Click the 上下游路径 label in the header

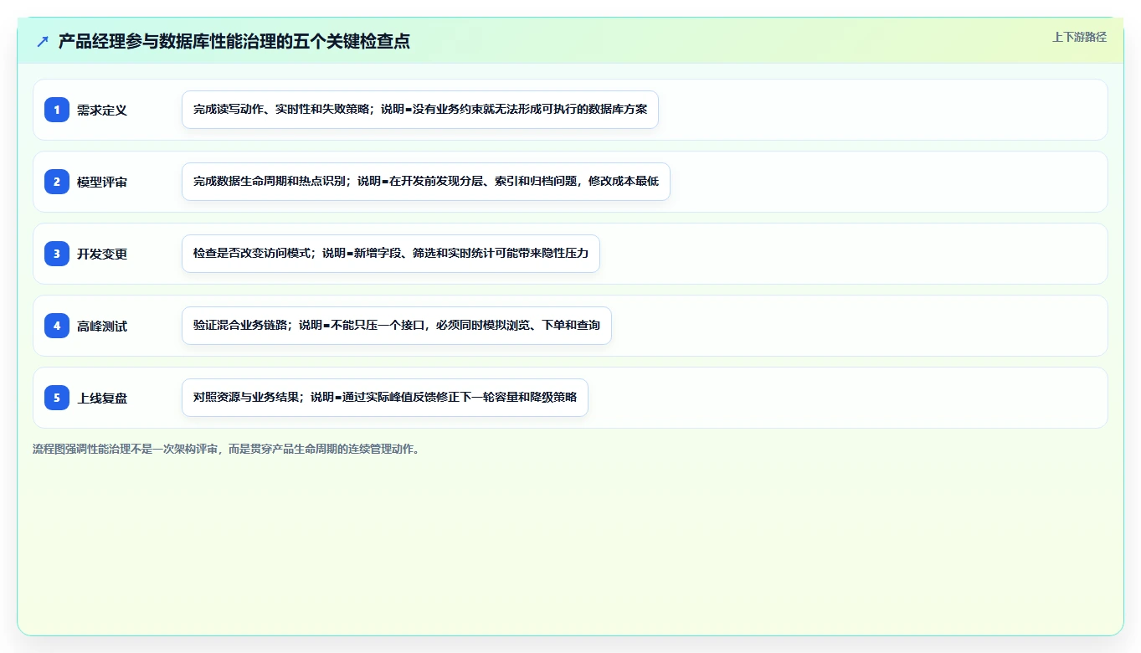[1079, 37]
